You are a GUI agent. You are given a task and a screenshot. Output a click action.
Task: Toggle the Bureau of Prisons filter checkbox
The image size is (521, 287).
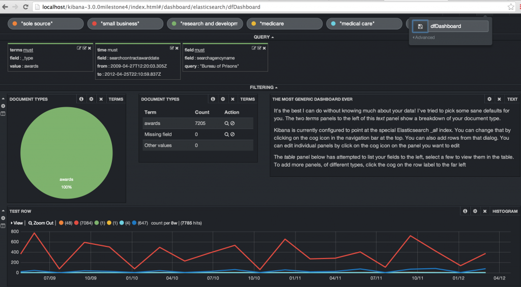coord(259,48)
